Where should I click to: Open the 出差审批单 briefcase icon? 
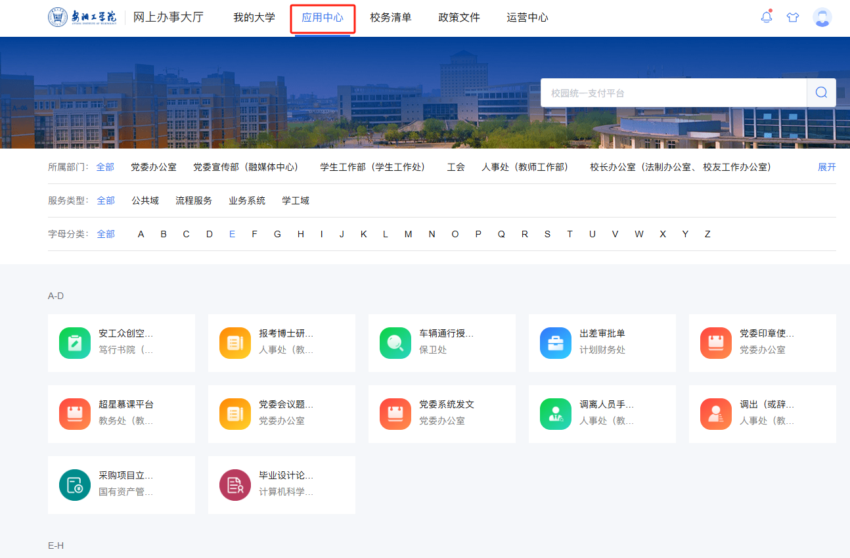[x=556, y=343]
